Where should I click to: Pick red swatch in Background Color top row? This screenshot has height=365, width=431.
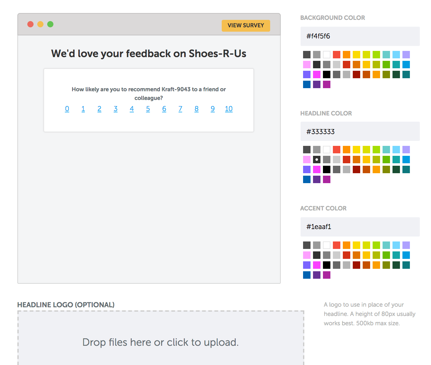click(x=337, y=55)
